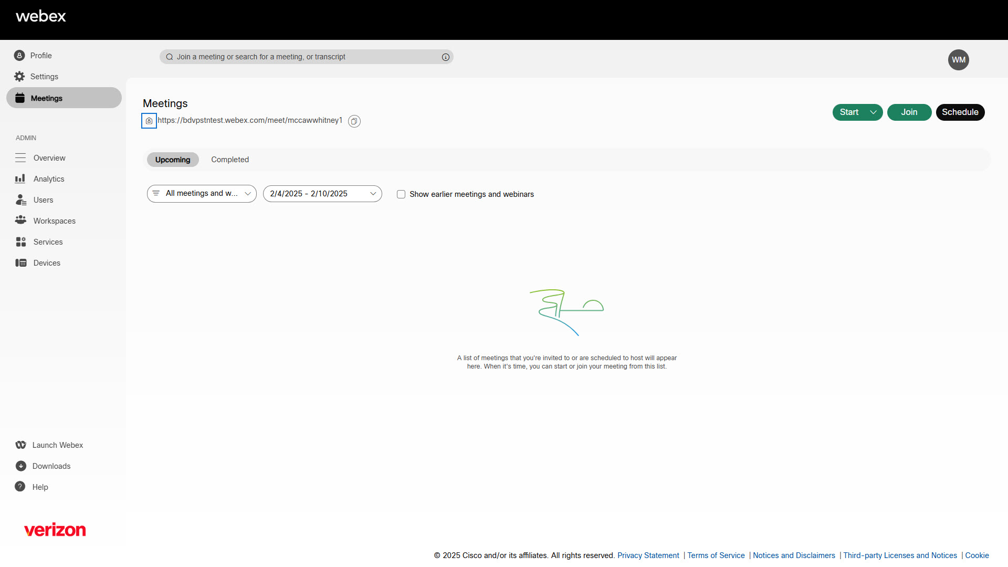
Task: Switch to the Upcoming tab
Action: coord(173,160)
